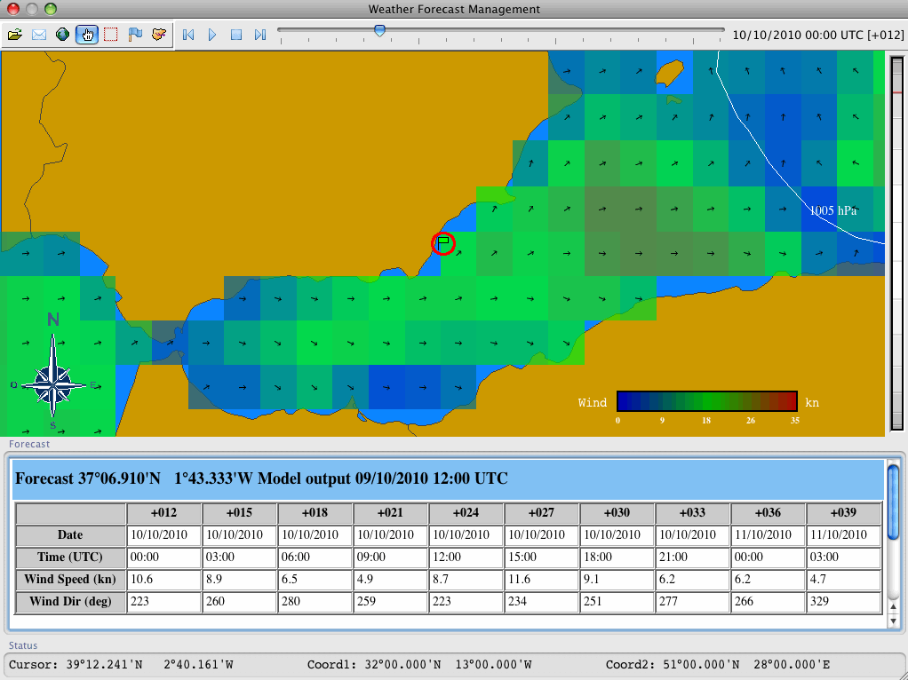The width and height of the screenshot is (908, 680).
Task: Jump to first forecast step
Action: tap(188, 35)
